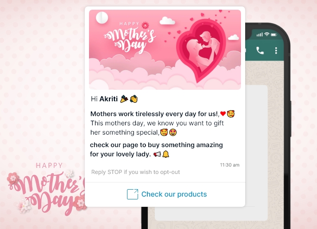Click the Wi-Fi signal status icon
The height and width of the screenshot is (229, 317).
pyautogui.click(x=267, y=34)
